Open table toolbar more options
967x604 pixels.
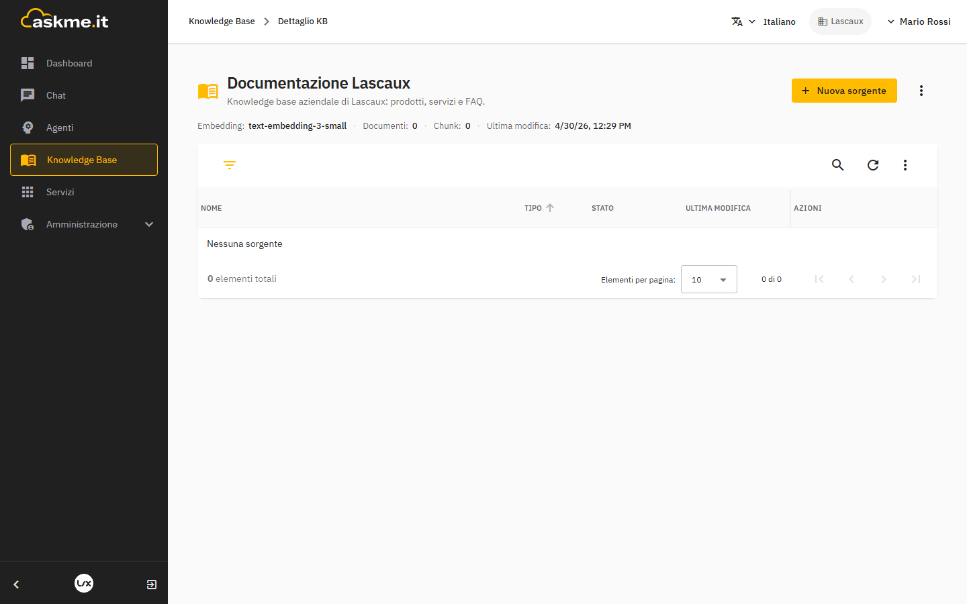point(905,165)
